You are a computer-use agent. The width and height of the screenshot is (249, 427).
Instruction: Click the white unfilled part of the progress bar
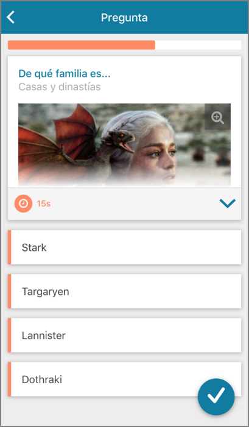click(x=198, y=45)
